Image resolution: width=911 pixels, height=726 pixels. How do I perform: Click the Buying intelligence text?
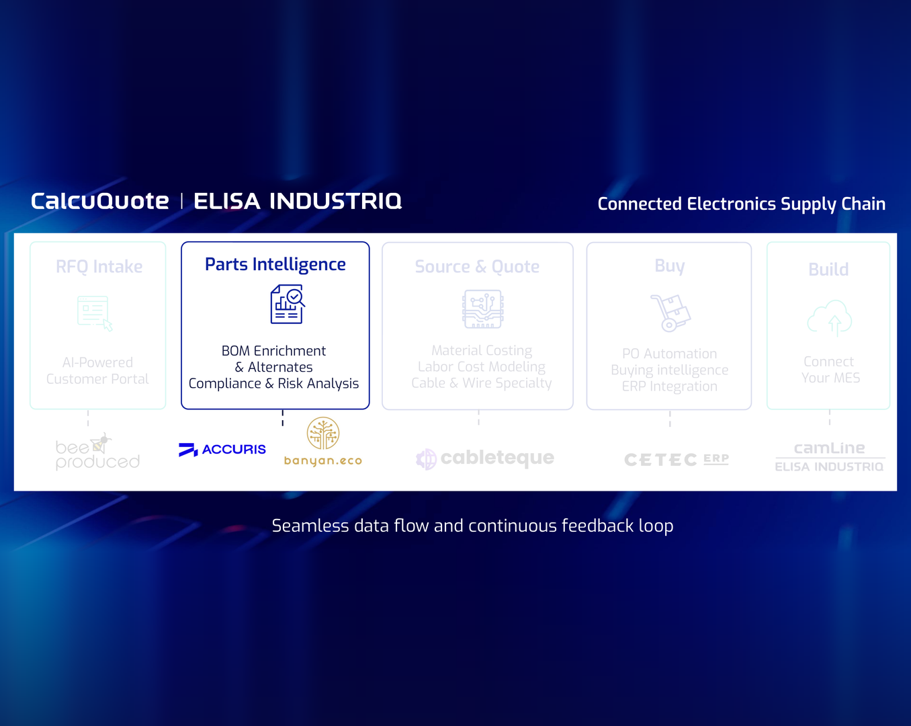point(670,370)
